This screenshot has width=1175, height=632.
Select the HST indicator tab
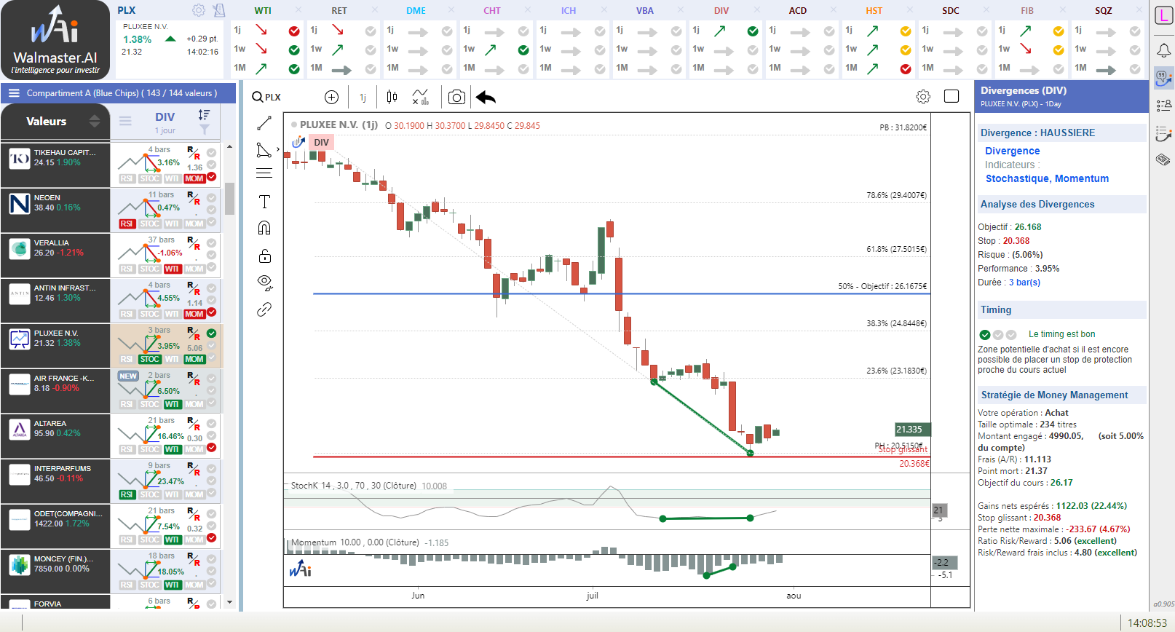(x=874, y=11)
